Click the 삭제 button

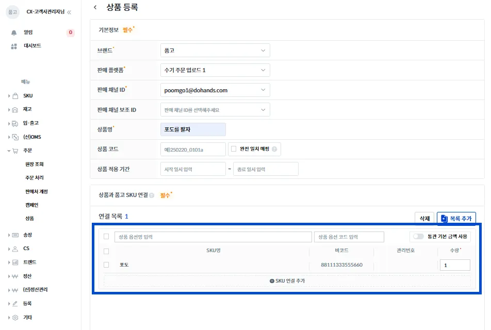click(424, 219)
